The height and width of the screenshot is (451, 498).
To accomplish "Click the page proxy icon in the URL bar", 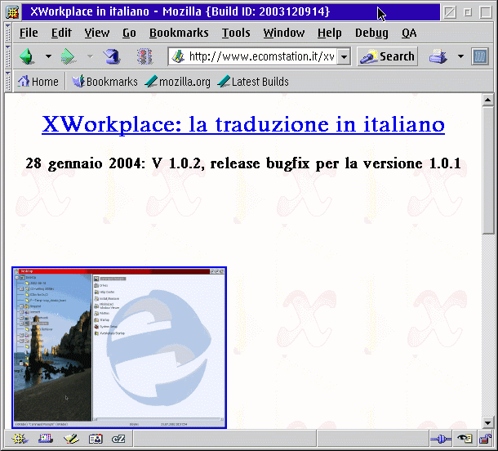I will click(178, 56).
